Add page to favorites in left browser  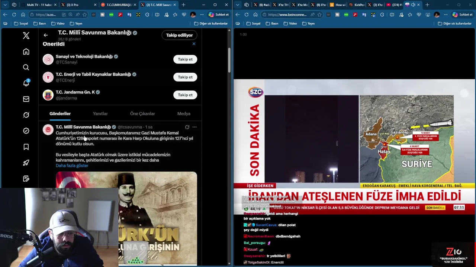pyautogui.click(x=84, y=14)
